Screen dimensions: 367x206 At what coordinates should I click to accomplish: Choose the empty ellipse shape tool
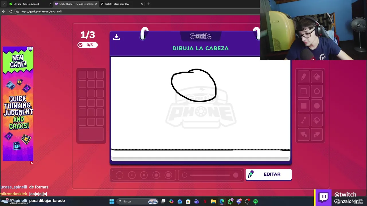pyautogui.click(x=317, y=92)
